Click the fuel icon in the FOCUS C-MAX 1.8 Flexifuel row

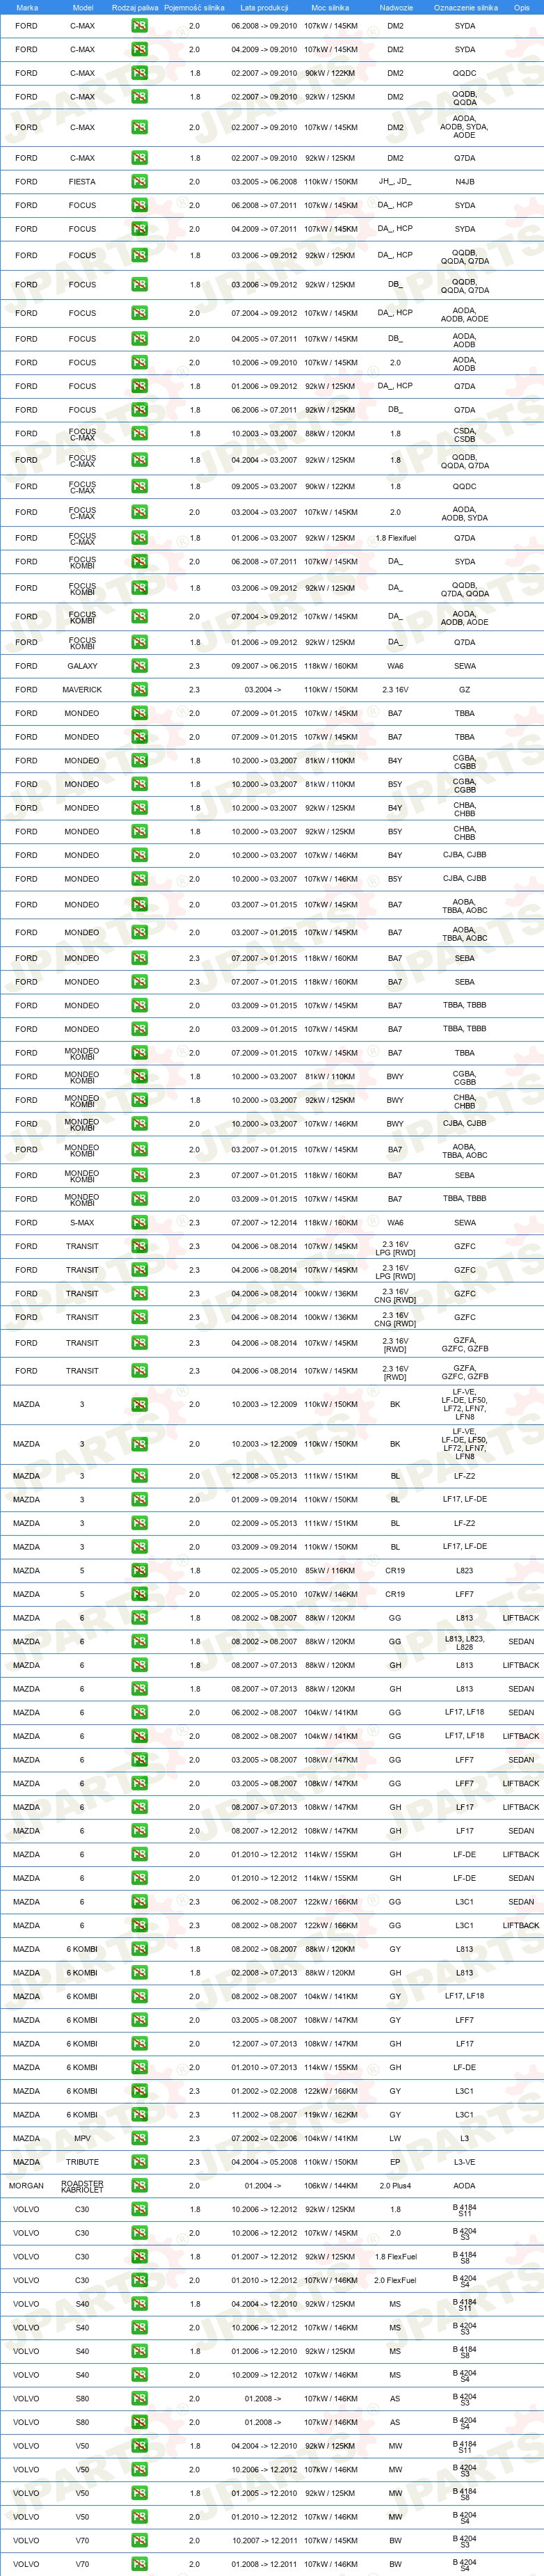139,538
